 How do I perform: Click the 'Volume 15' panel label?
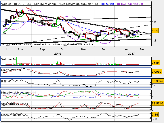(8, 59)
